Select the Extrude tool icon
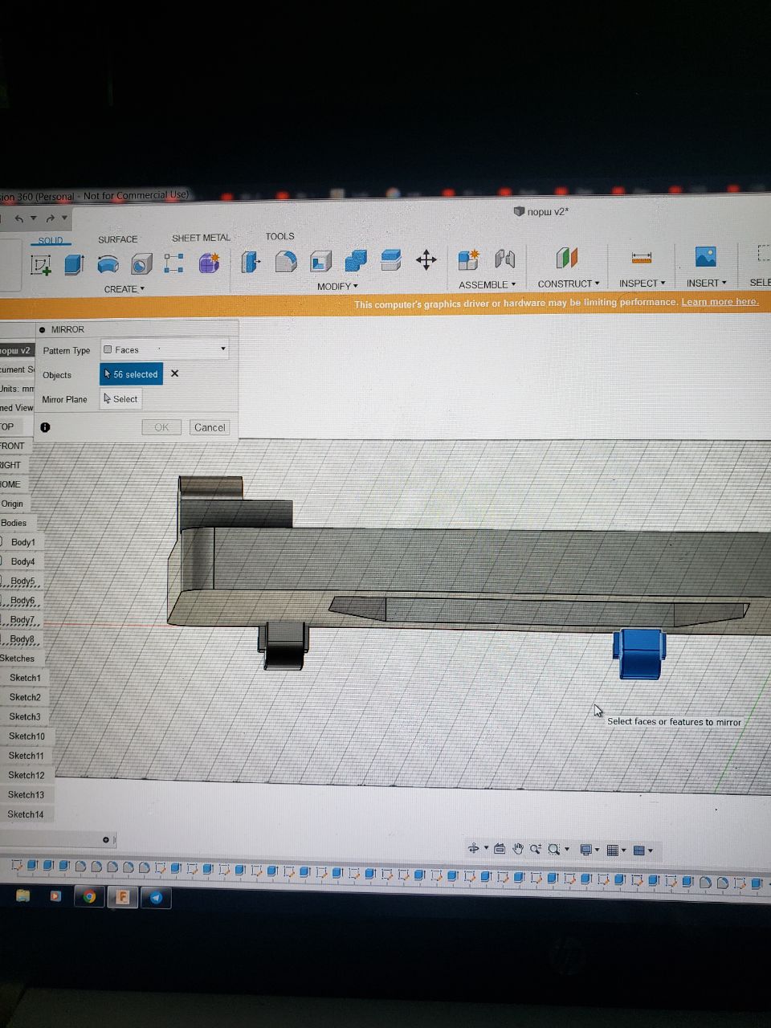The width and height of the screenshot is (771, 1028). [x=74, y=264]
